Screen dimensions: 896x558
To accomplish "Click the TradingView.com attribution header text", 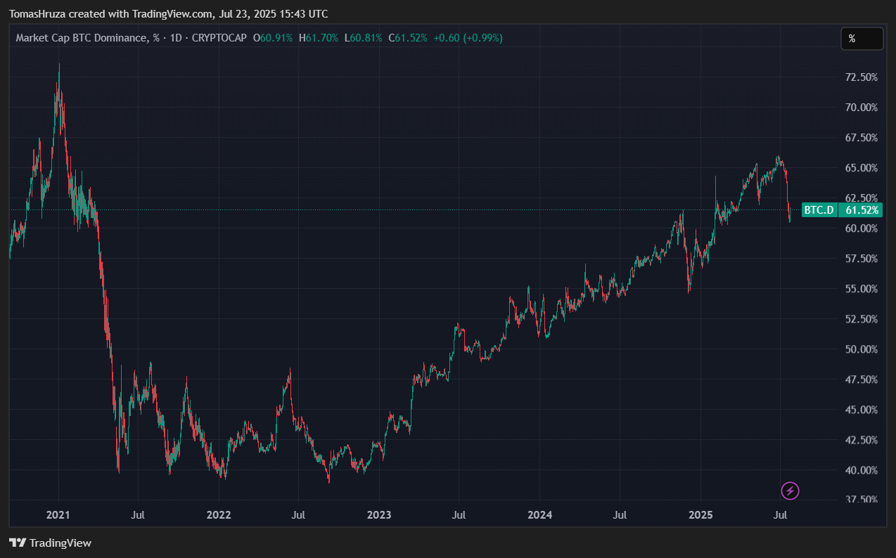I will coord(168,14).
